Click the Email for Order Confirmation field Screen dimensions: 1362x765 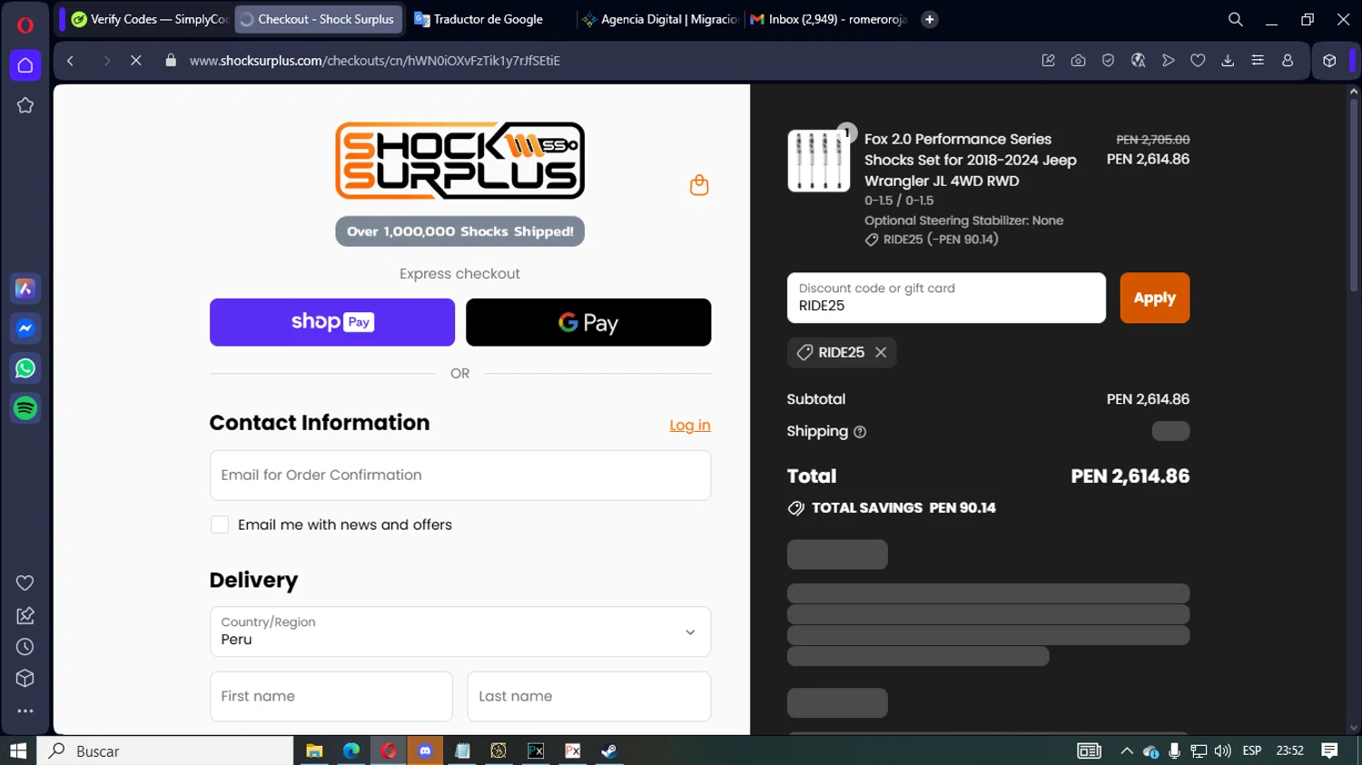[460, 475]
